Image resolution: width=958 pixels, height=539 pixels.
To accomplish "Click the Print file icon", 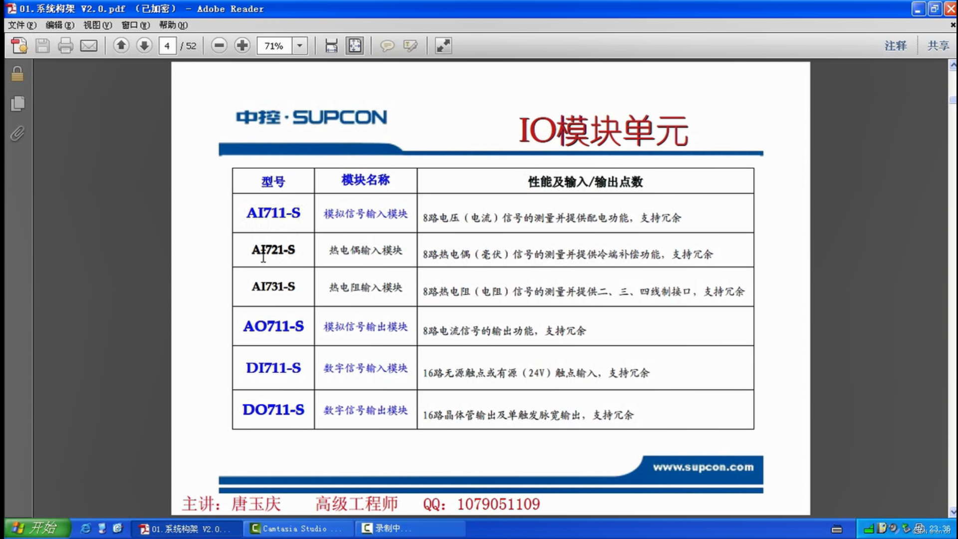I will click(x=65, y=46).
